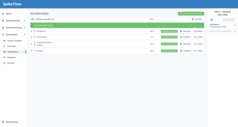
Task: Open the Zeiten clock icon
Action: [x=3, y=14]
